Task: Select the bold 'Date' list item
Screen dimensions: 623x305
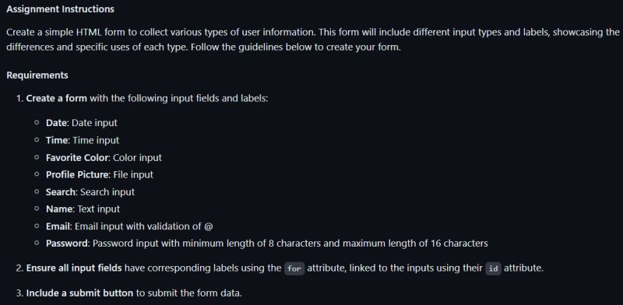Action: (x=56, y=123)
